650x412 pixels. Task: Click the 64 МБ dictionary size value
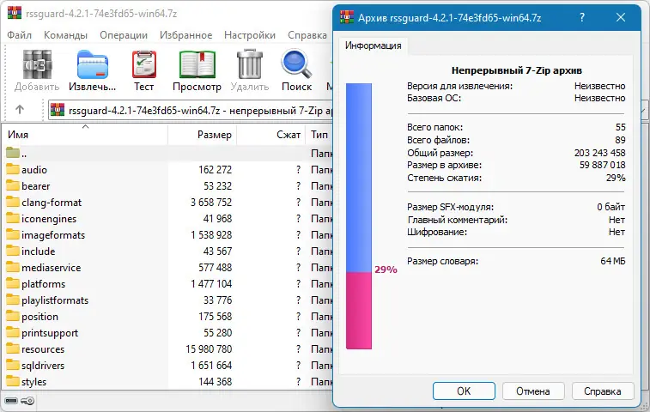point(613,261)
